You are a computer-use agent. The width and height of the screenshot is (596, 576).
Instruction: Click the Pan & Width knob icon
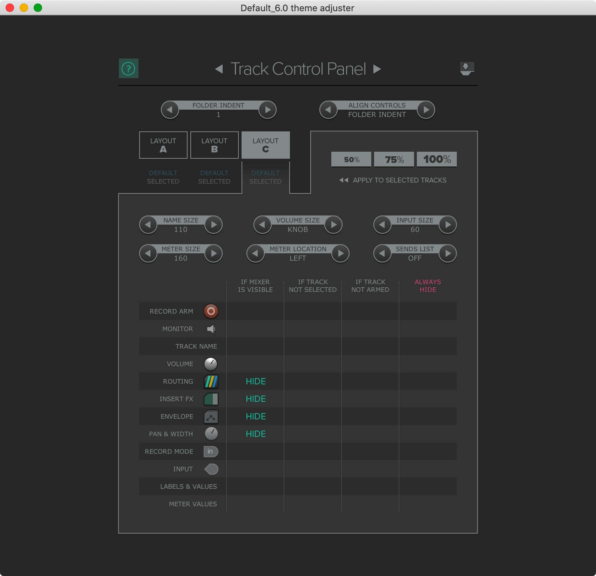pos(211,434)
